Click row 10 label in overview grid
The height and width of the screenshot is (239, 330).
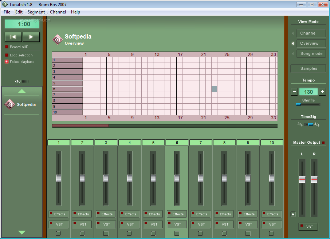click(67, 112)
